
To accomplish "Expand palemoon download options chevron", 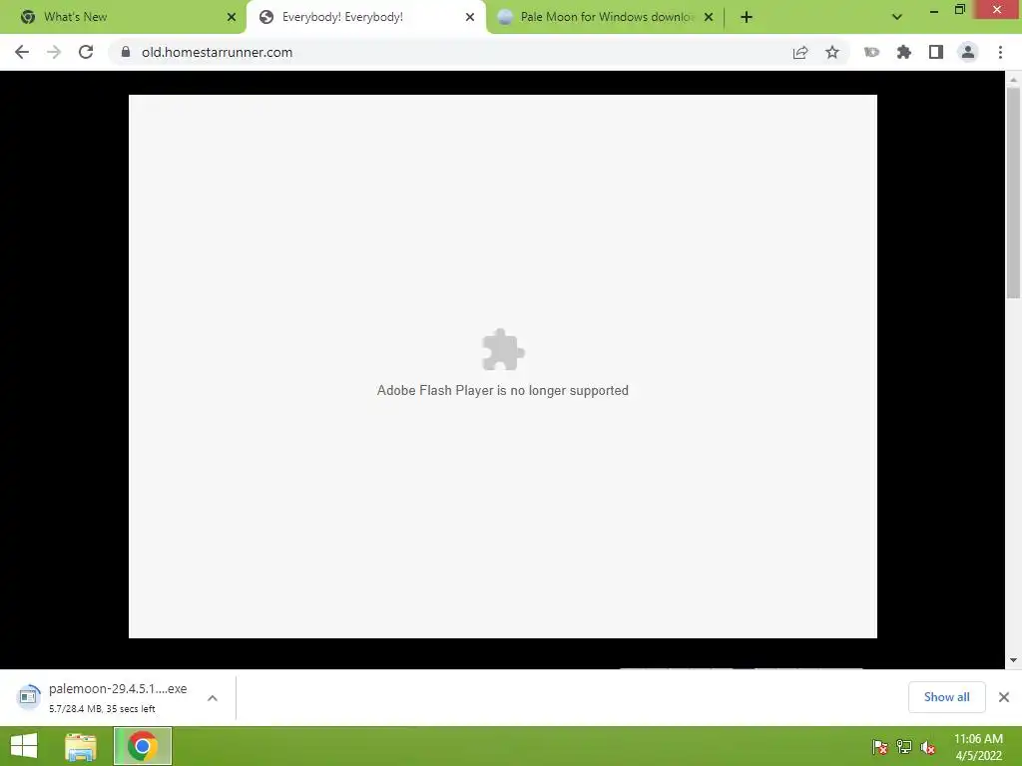I will click(x=213, y=697).
